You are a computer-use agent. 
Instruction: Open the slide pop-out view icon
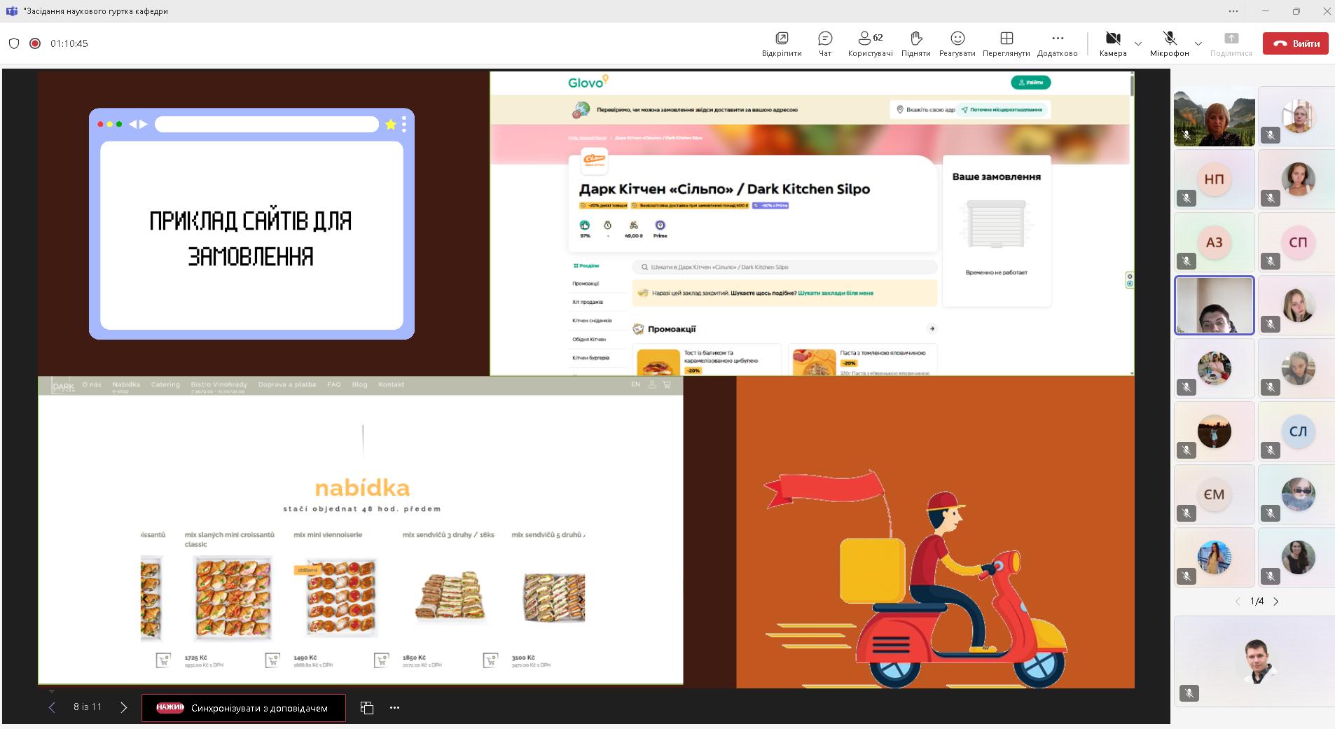[367, 707]
